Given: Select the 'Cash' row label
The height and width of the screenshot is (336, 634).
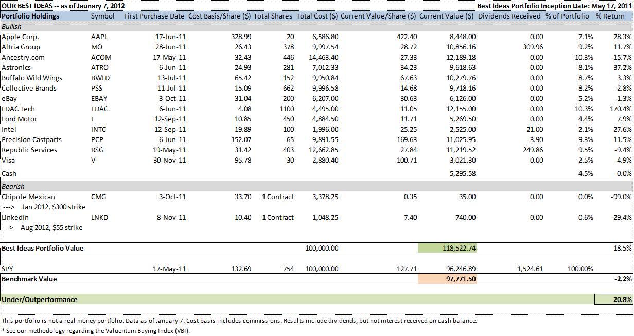Looking at the screenshot, I should (9, 173).
